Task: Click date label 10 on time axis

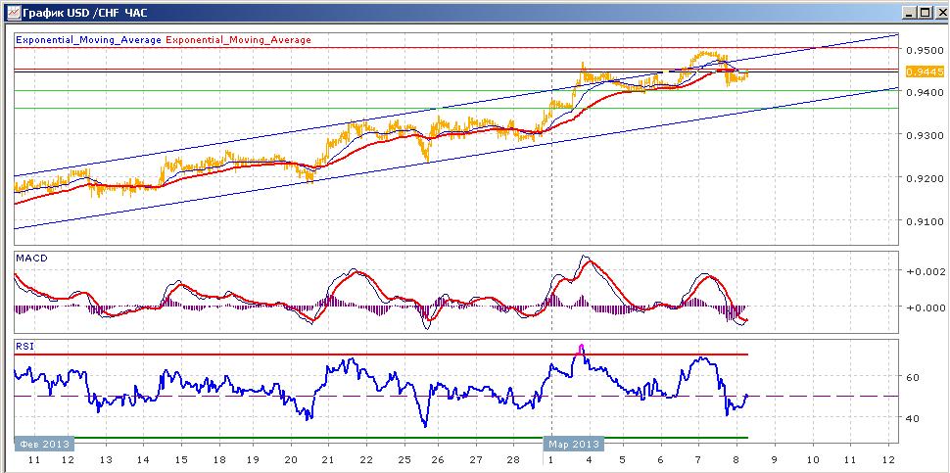Action: pyautogui.click(x=812, y=460)
